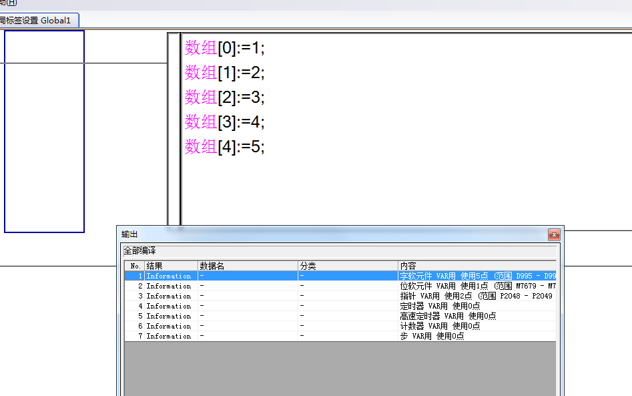The width and height of the screenshot is (632, 396).
Task: Select output row 3 指针 entry
Action: click(x=475, y=296)
